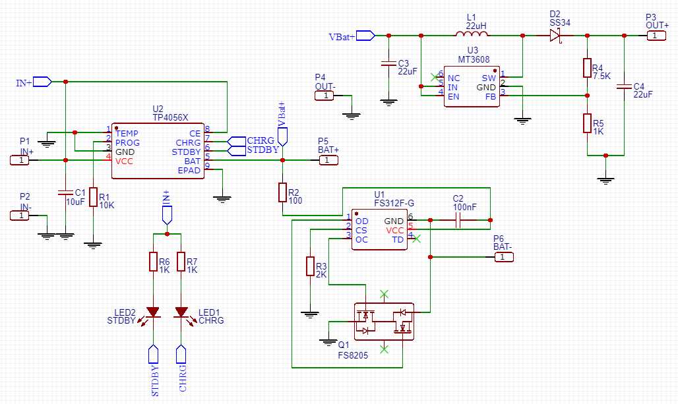Select the FS312F-G protection IC U1

[379, 229]
